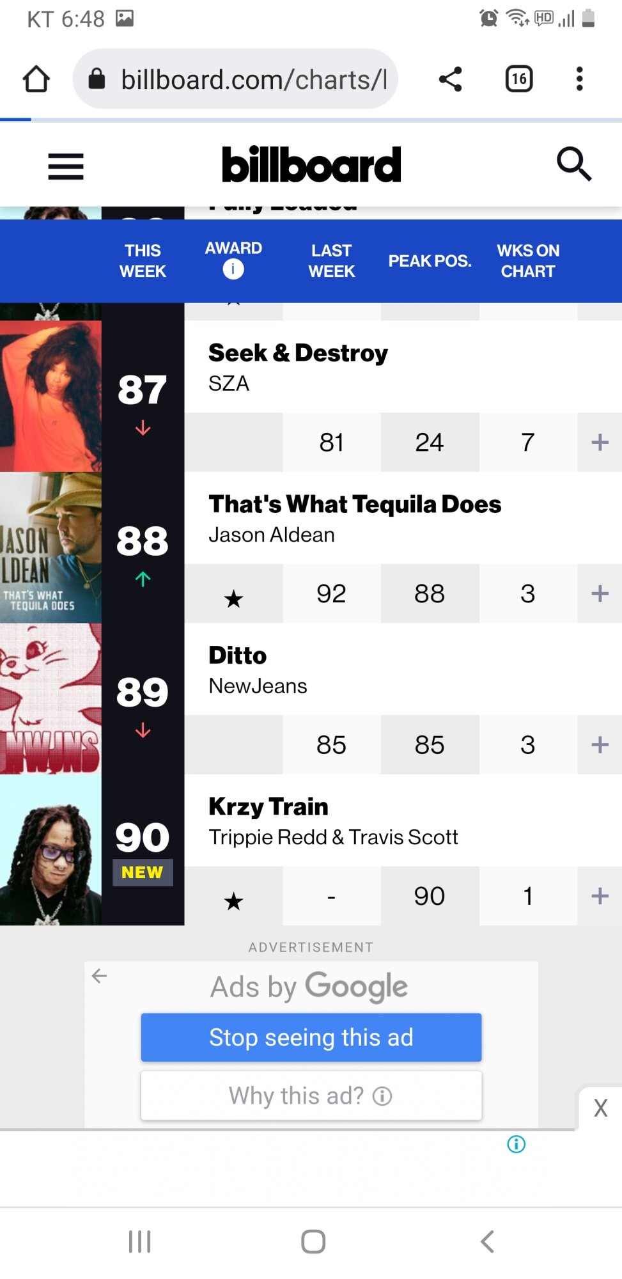This screenshot has width=622, height=1279.
Task: Expand the Krzy Train chart entry
Action: click(600, 896)
